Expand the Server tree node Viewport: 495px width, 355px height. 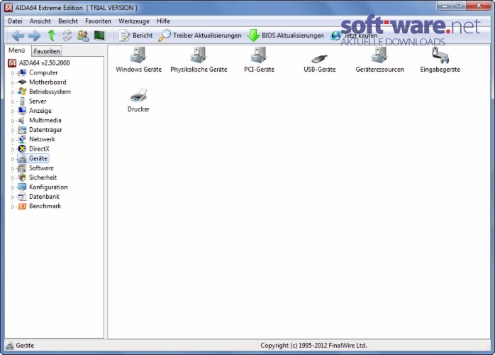[13, 102]
